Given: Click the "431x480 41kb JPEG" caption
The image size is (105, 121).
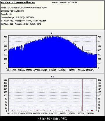Looking at the screenshot, I should (52, 119).
